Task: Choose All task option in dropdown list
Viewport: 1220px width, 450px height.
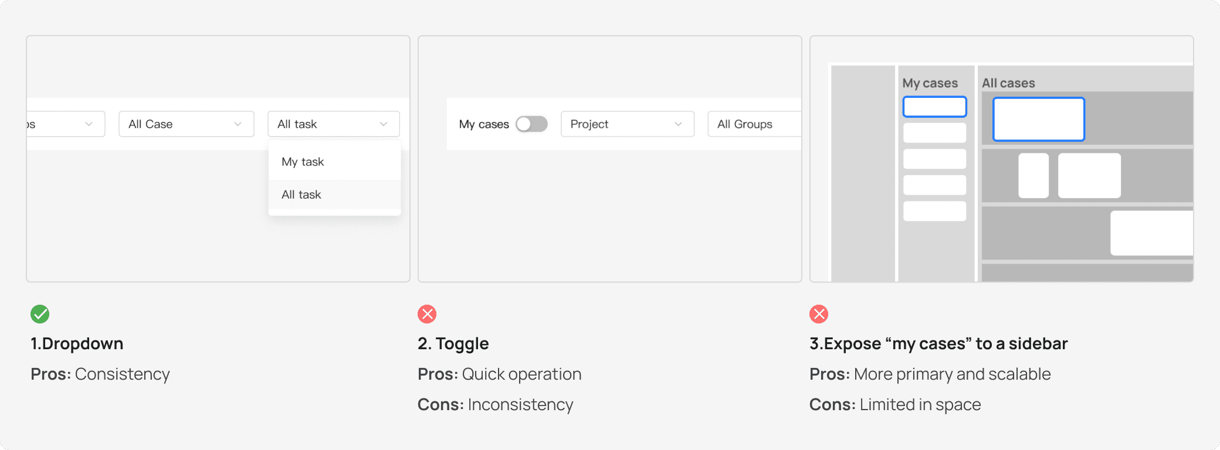Action: click(334, 195)
